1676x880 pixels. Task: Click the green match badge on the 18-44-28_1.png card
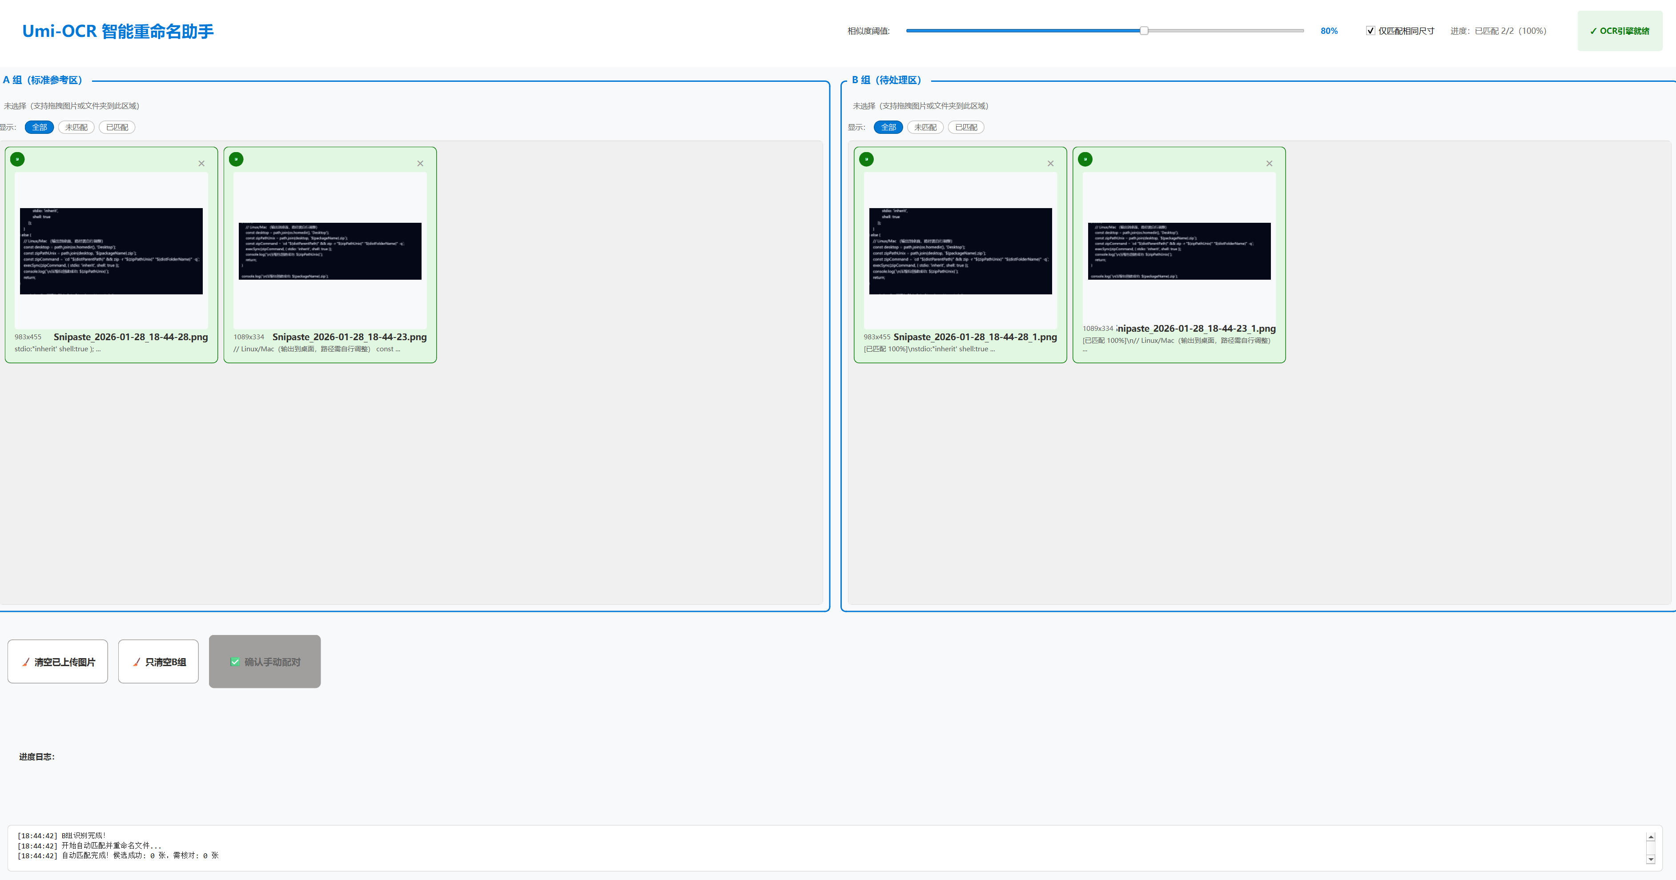867,159
